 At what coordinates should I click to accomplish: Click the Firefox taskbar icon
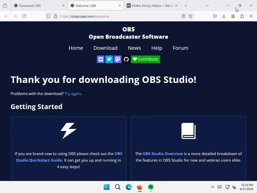pyautogui.click(x=140, y=187)
